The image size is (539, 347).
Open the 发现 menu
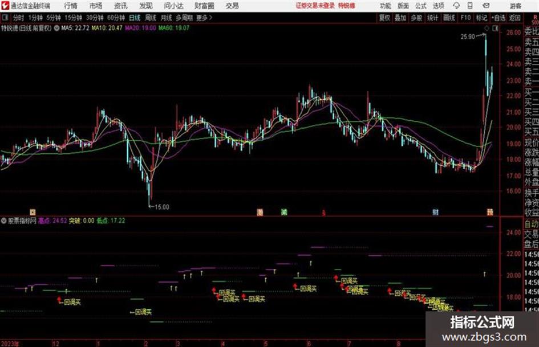[x=146, y=6]
